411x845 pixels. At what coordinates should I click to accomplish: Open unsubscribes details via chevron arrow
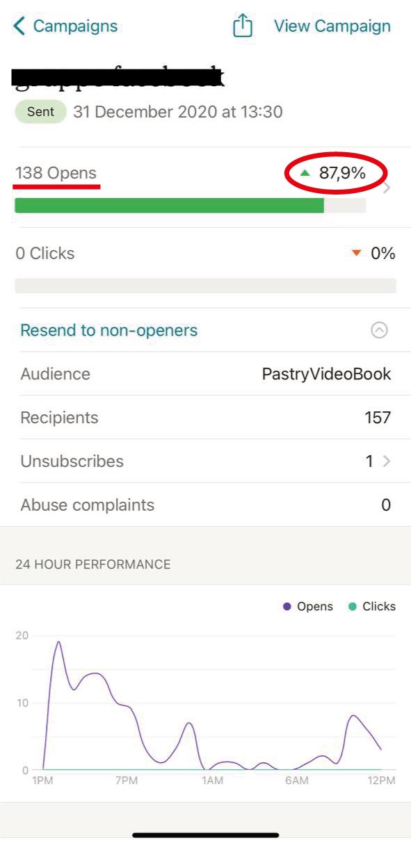coord(387,461)
